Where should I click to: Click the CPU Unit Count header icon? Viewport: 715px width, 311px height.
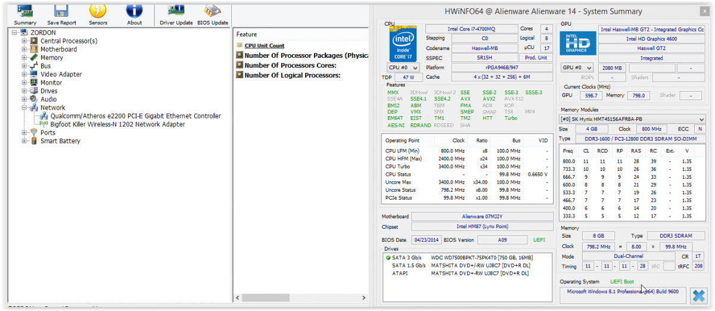(x=240, y=45)
